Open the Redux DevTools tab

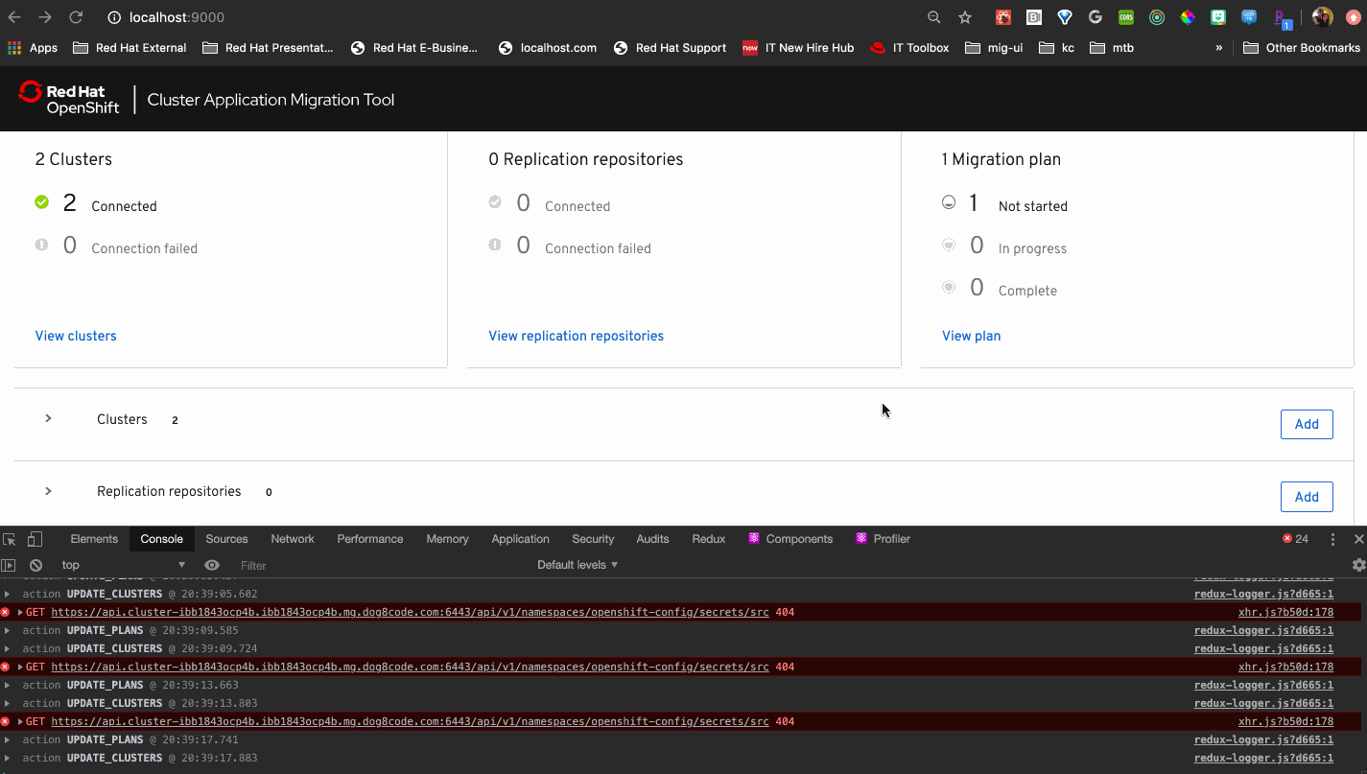[708, 538]
